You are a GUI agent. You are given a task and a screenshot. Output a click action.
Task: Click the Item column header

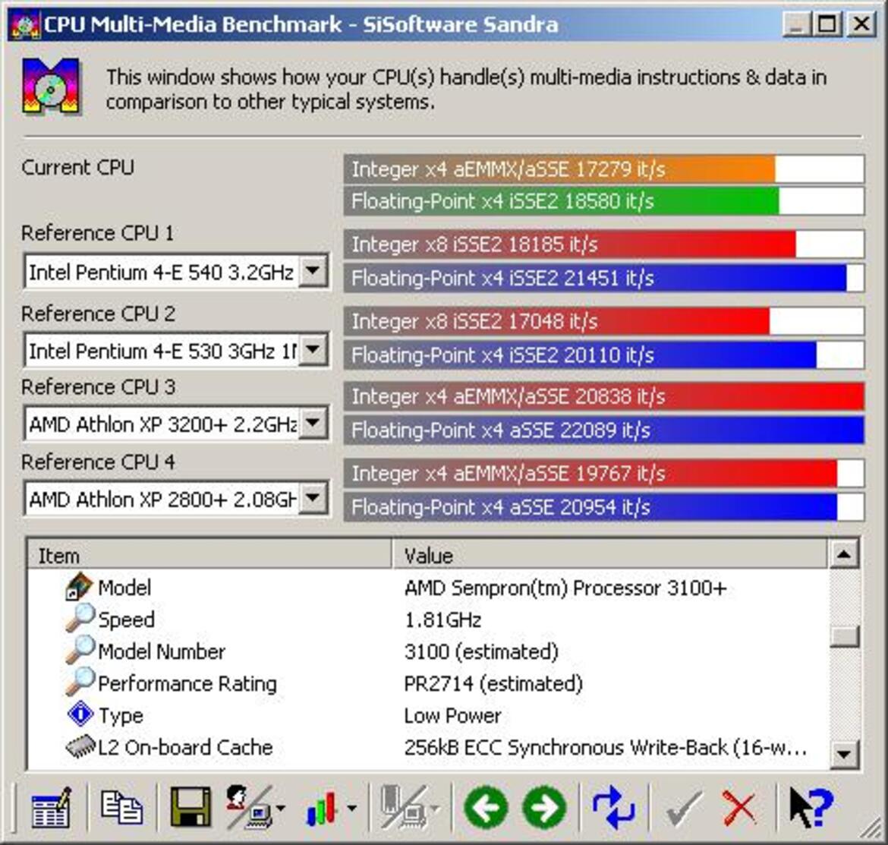click(209, 555)
